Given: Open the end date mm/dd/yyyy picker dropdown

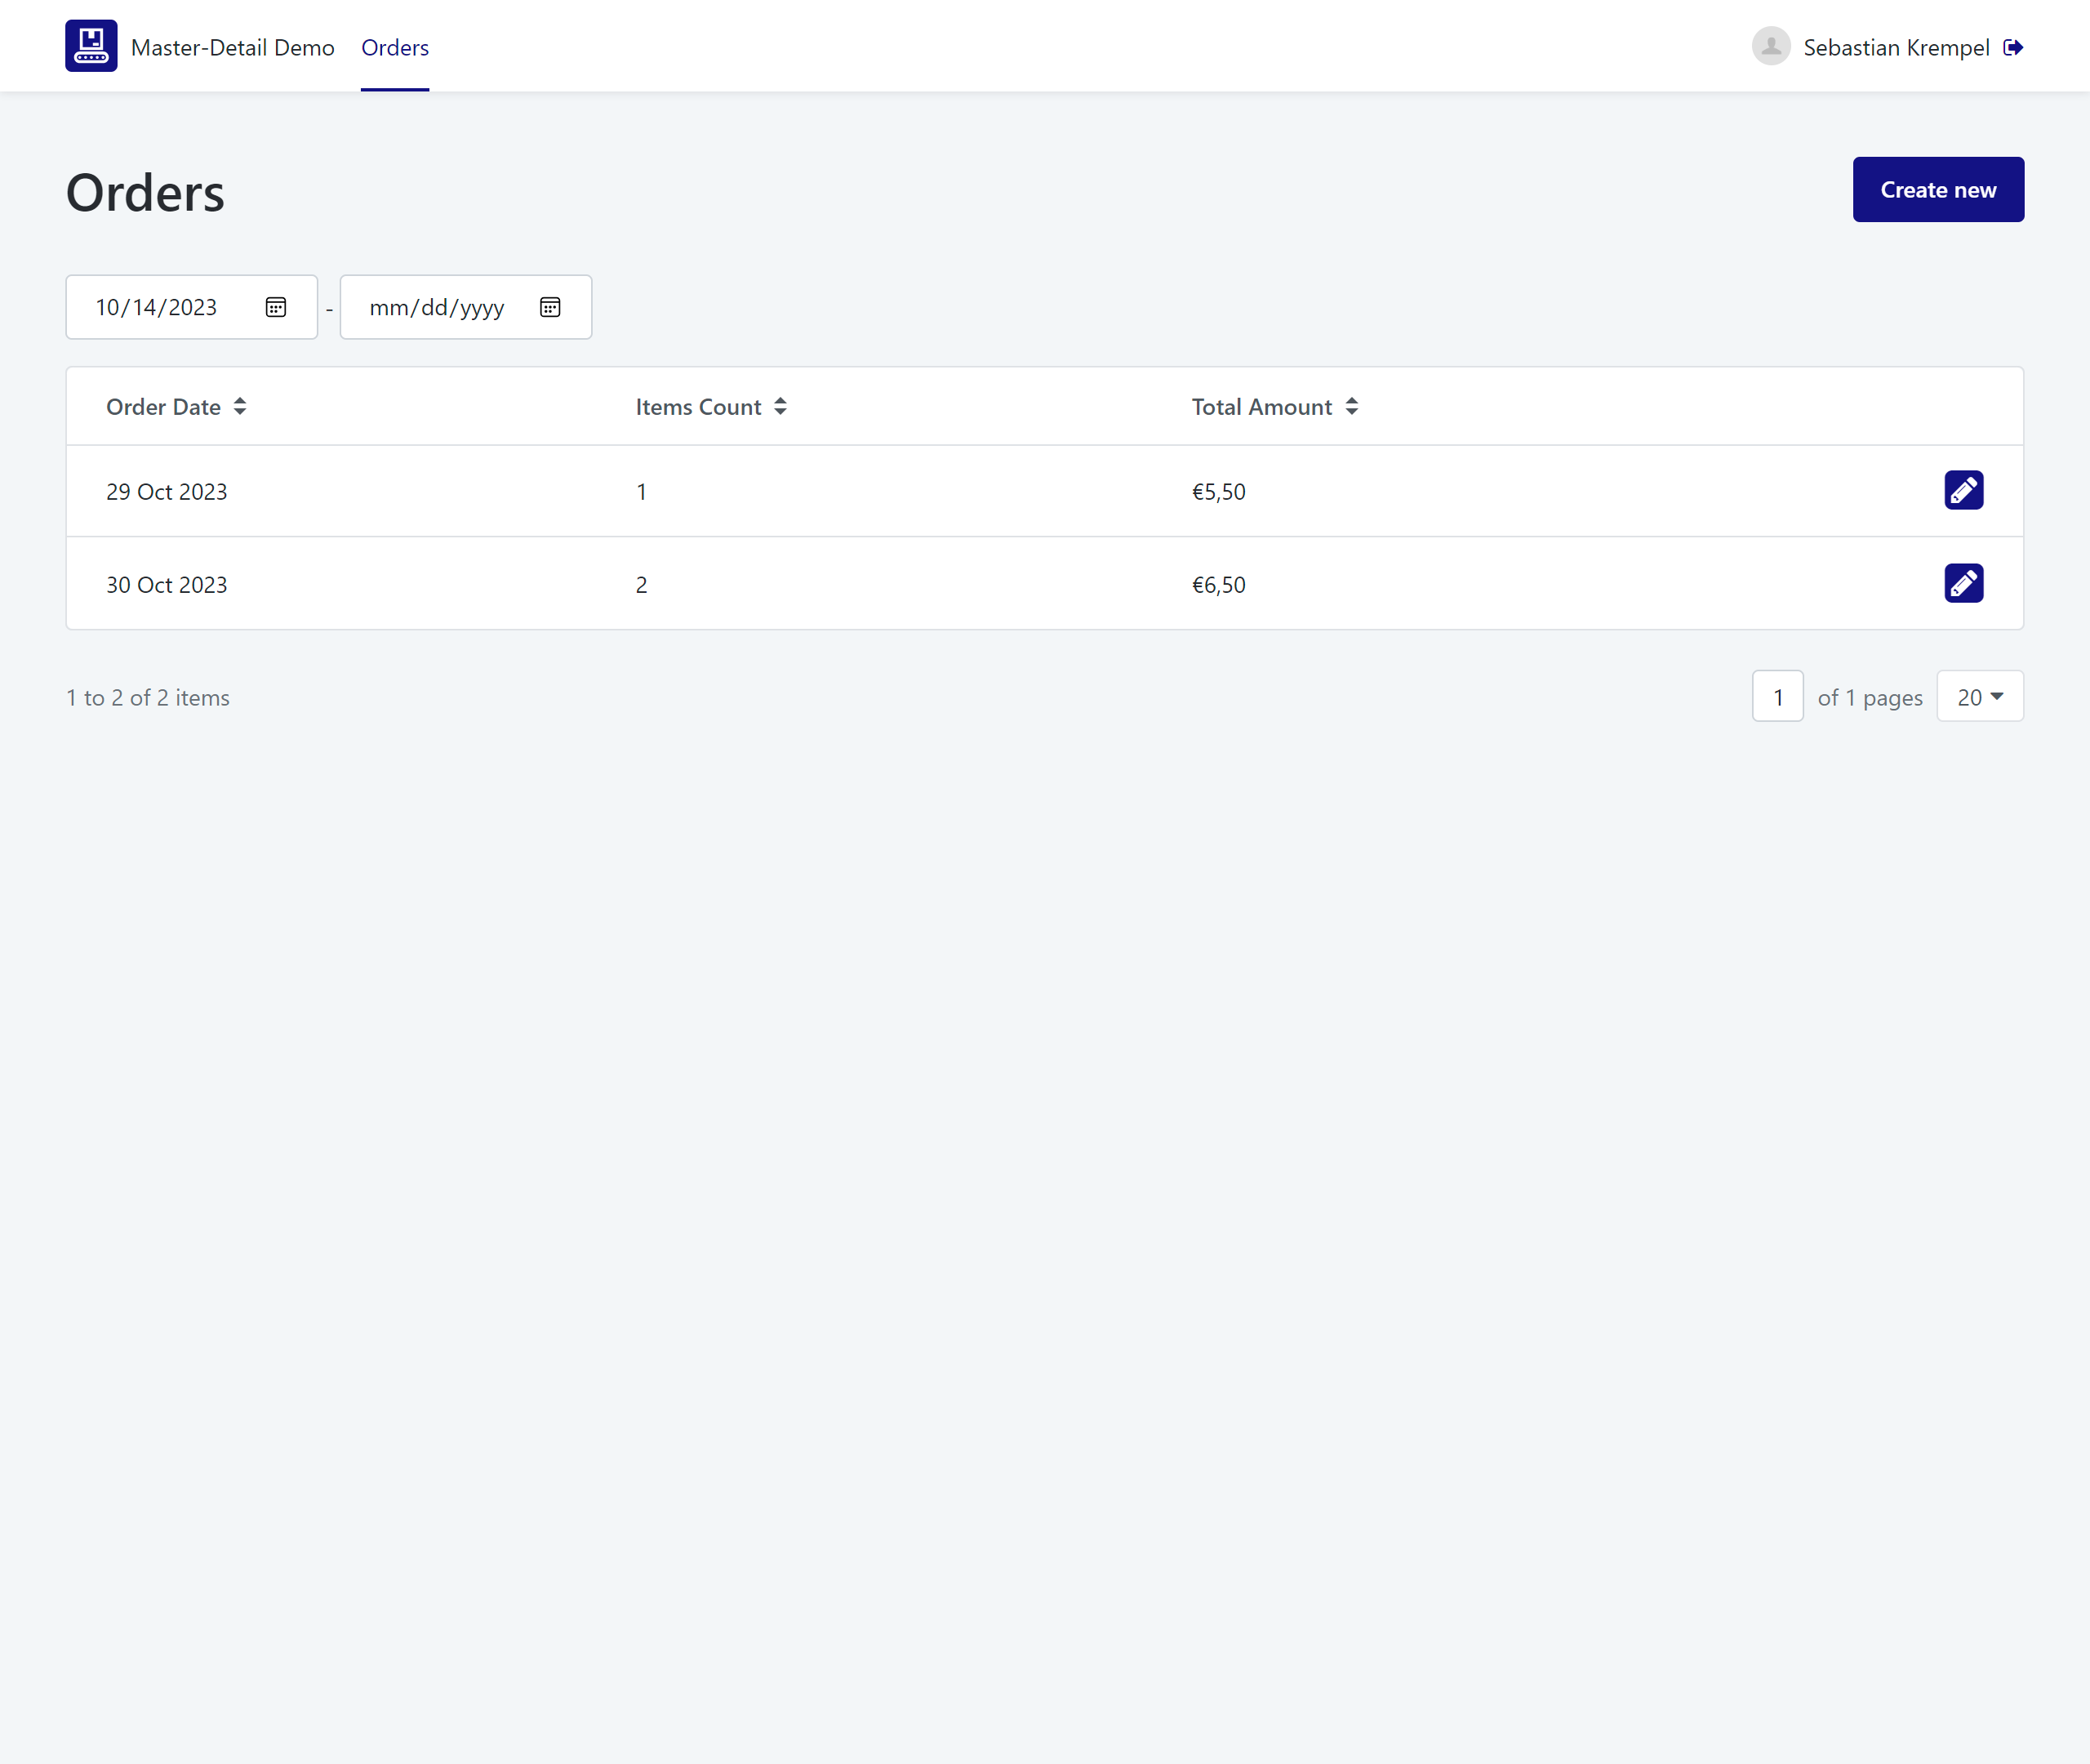Looking at the screenshot, I should click(x=549, y=307).
